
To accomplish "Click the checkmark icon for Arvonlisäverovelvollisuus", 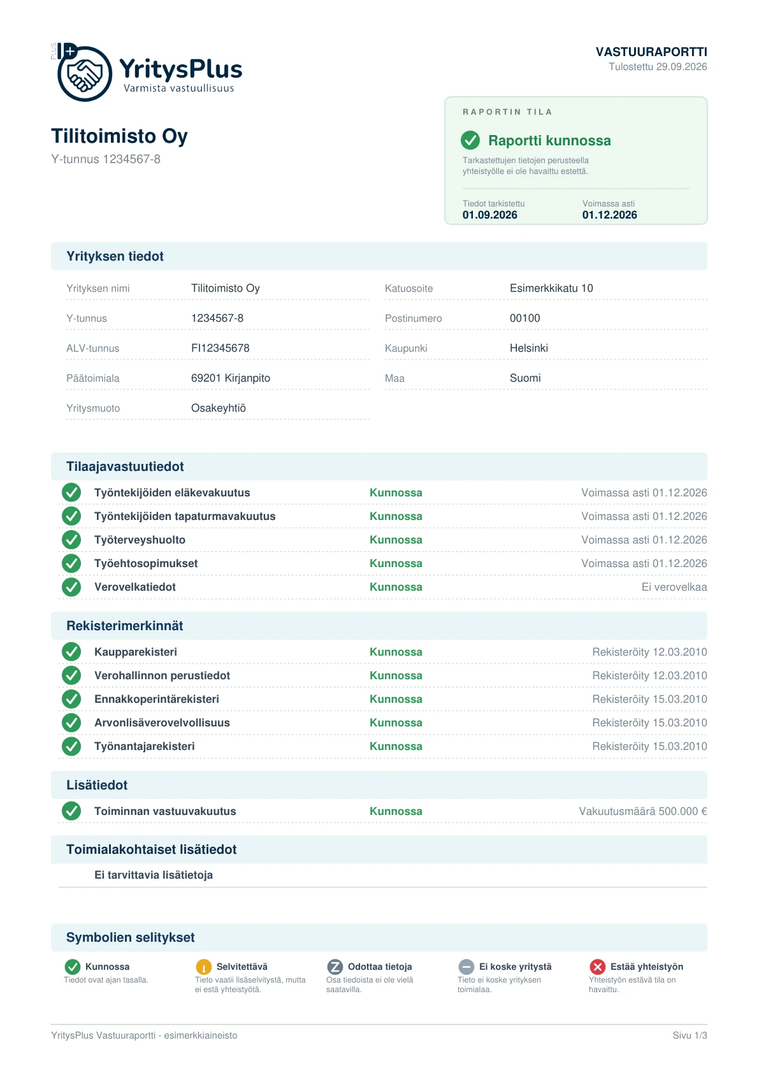I will tap(71, 723).
